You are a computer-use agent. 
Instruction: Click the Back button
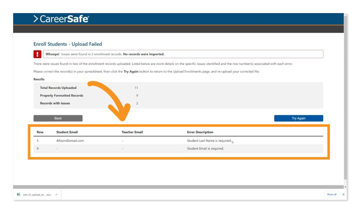(x=58, y=118)
